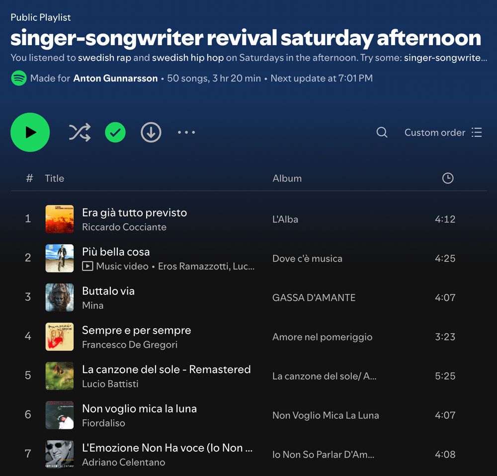497x476 pixels.
Task: Start playback with the green play button
Action: click(x=30, y=133)
